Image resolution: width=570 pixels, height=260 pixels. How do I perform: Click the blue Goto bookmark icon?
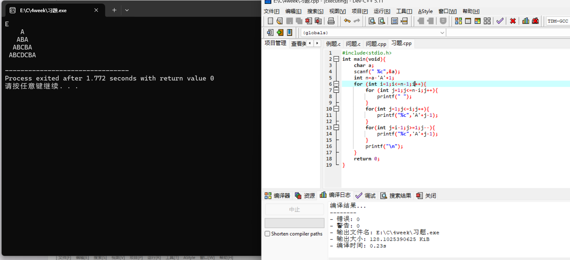tap(290, 33)
